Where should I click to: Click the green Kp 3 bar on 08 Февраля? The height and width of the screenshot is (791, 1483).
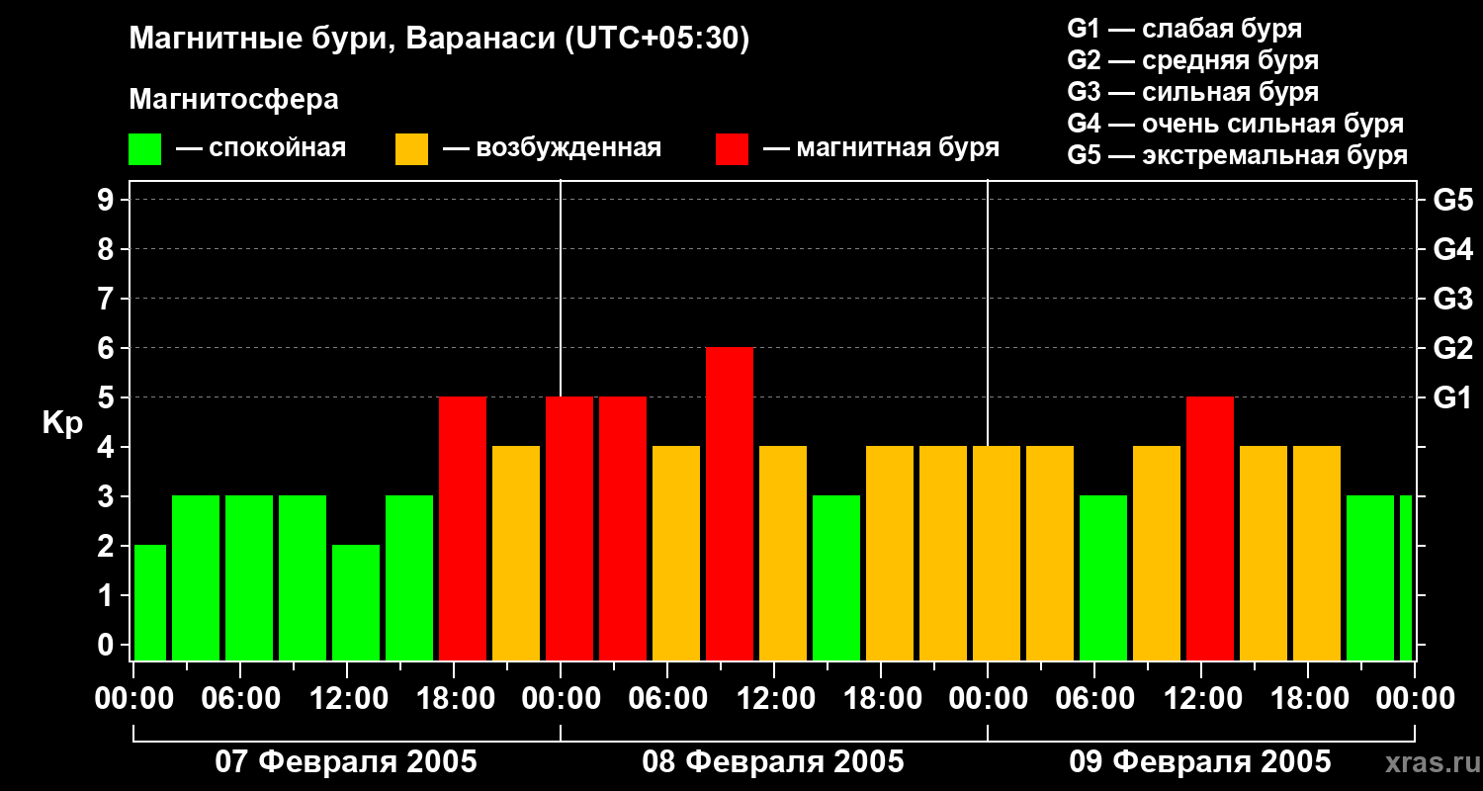(836, 578)
